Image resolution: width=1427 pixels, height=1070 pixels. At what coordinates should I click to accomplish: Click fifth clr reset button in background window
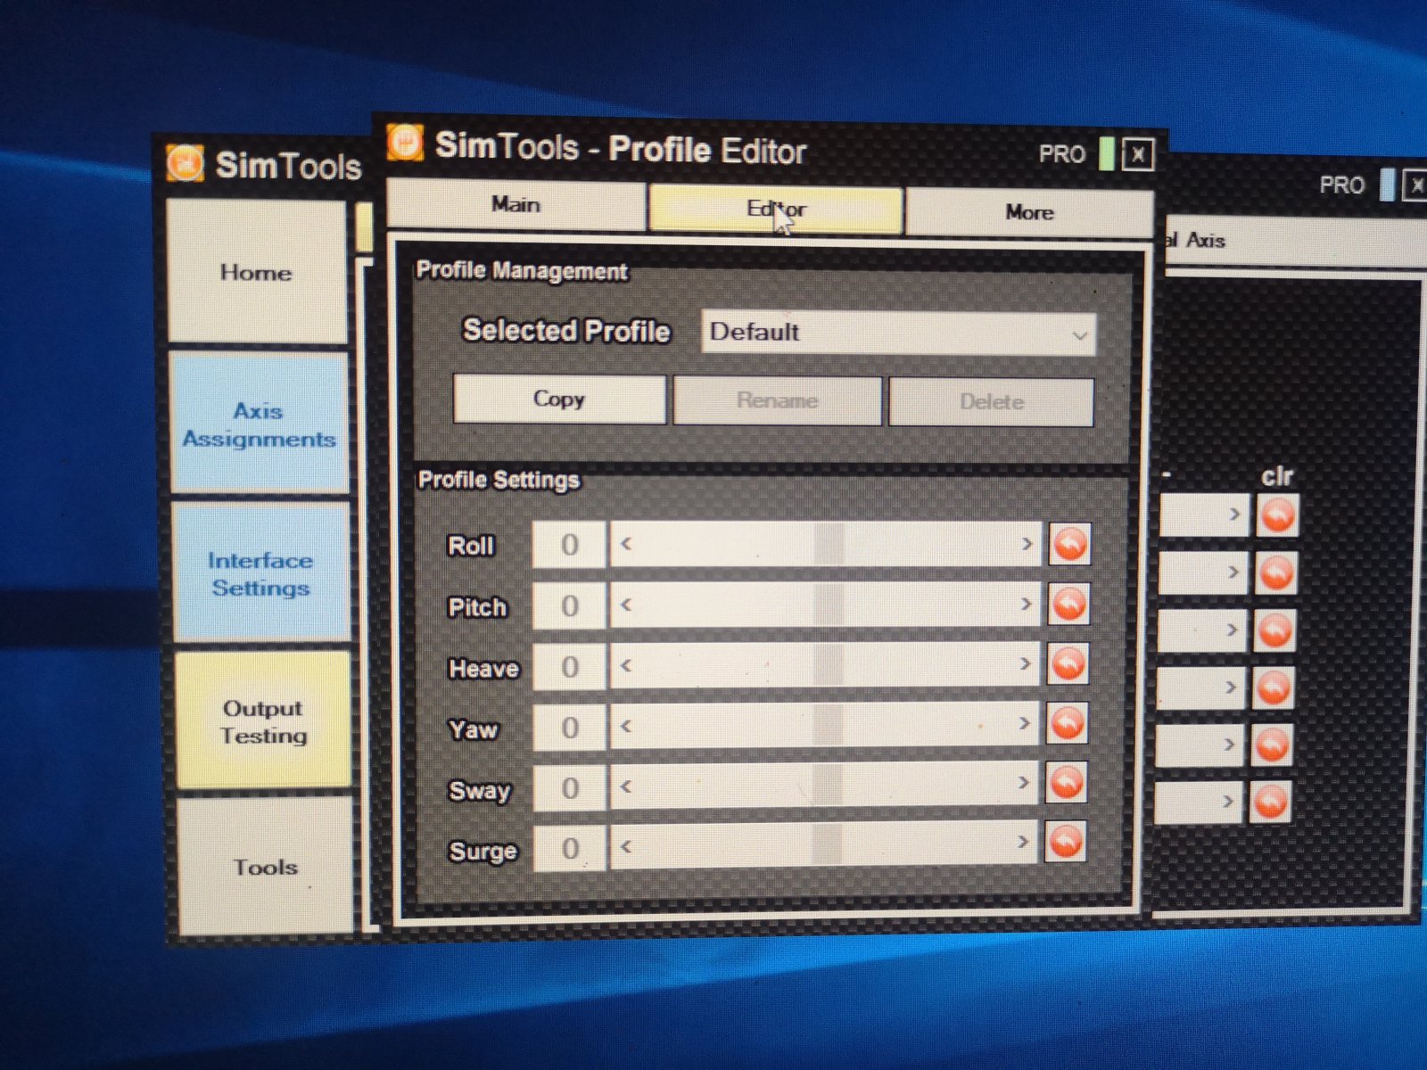(x=1272, y=745)
